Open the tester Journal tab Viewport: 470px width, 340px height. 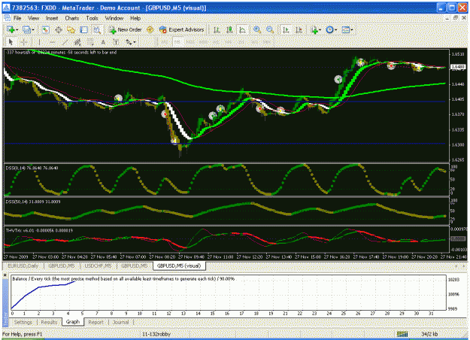pyautogui.click(x=121, y=322)
